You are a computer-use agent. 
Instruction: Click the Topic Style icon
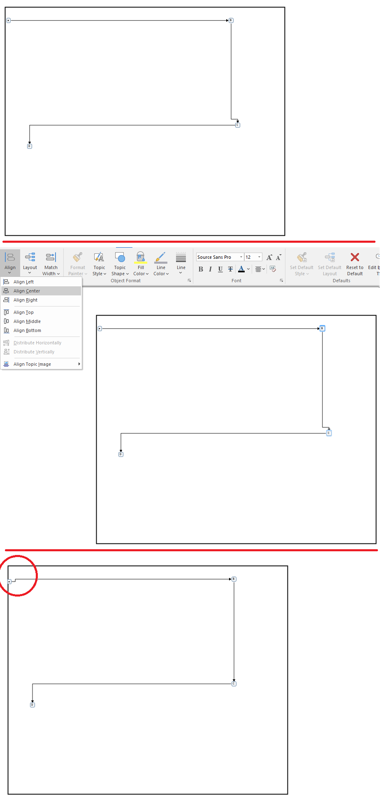[99, 258]
